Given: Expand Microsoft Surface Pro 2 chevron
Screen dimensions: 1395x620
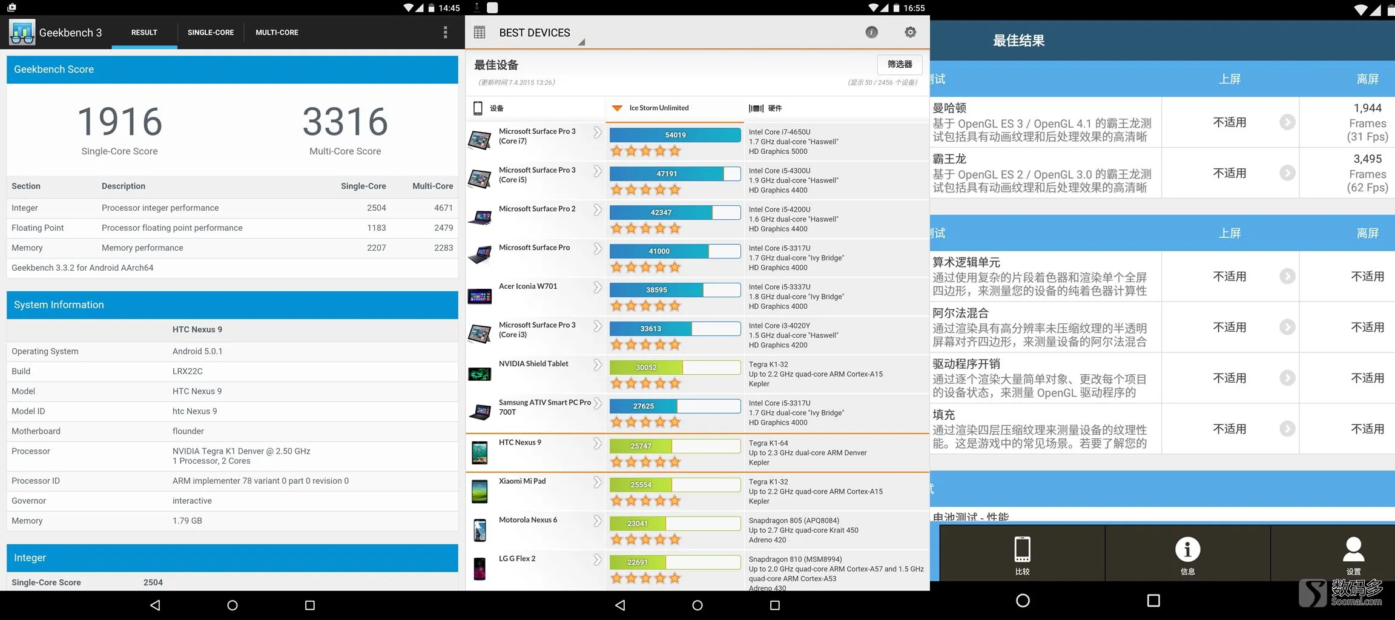Looking at the screenshot, I should tap(597, 210).
